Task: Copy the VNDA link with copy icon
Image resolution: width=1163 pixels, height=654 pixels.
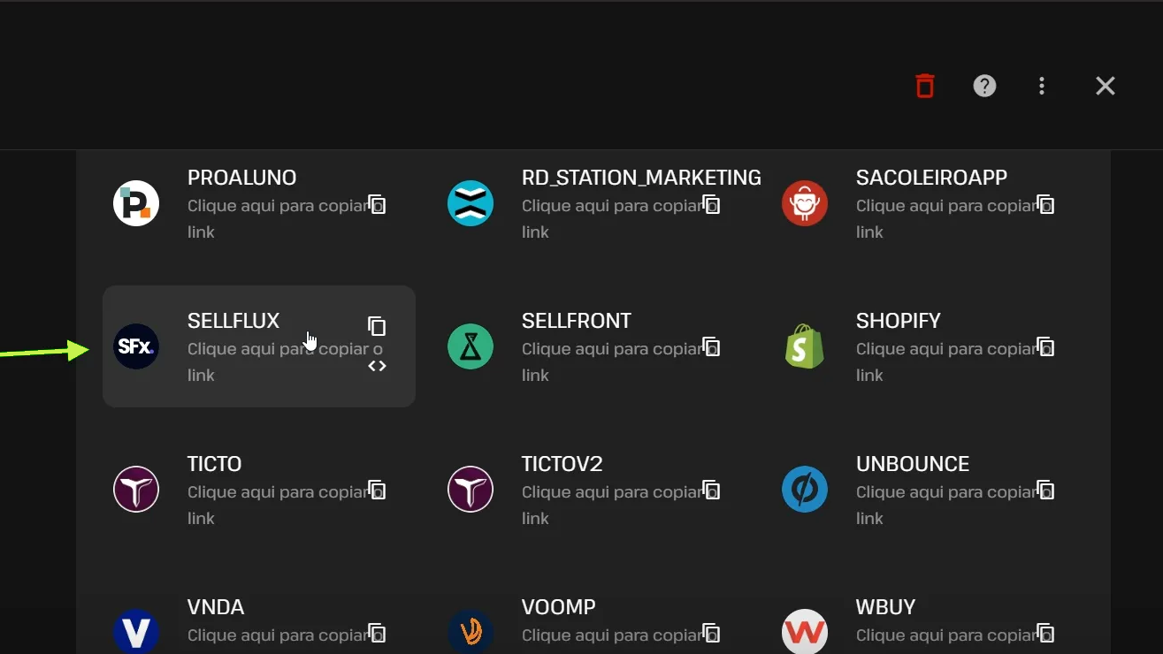Action: 377,633
